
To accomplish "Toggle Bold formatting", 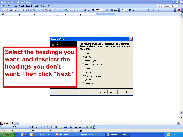I will (x=130, y=10).
